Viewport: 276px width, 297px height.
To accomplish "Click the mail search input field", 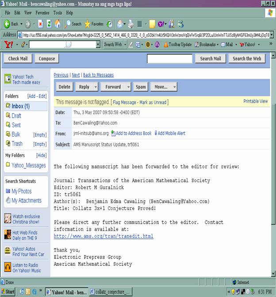I will pos(169,59).
